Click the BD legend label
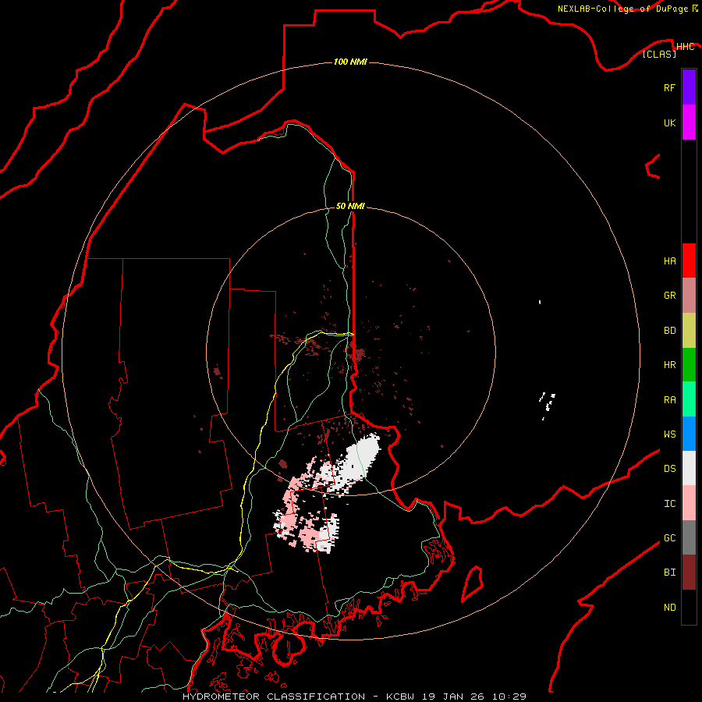 (x=669, y=331)
